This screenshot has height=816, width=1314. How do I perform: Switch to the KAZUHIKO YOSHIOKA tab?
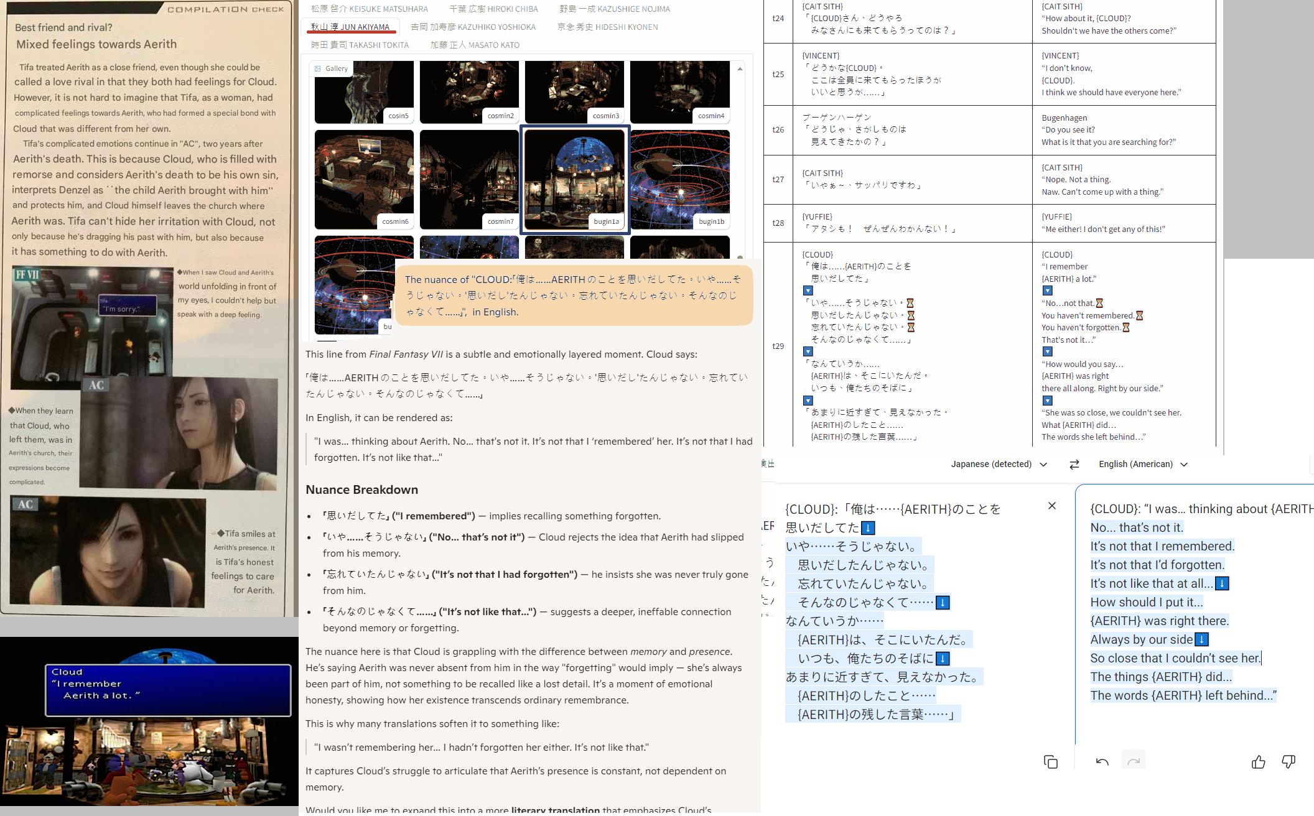click(x=473, y=27)
